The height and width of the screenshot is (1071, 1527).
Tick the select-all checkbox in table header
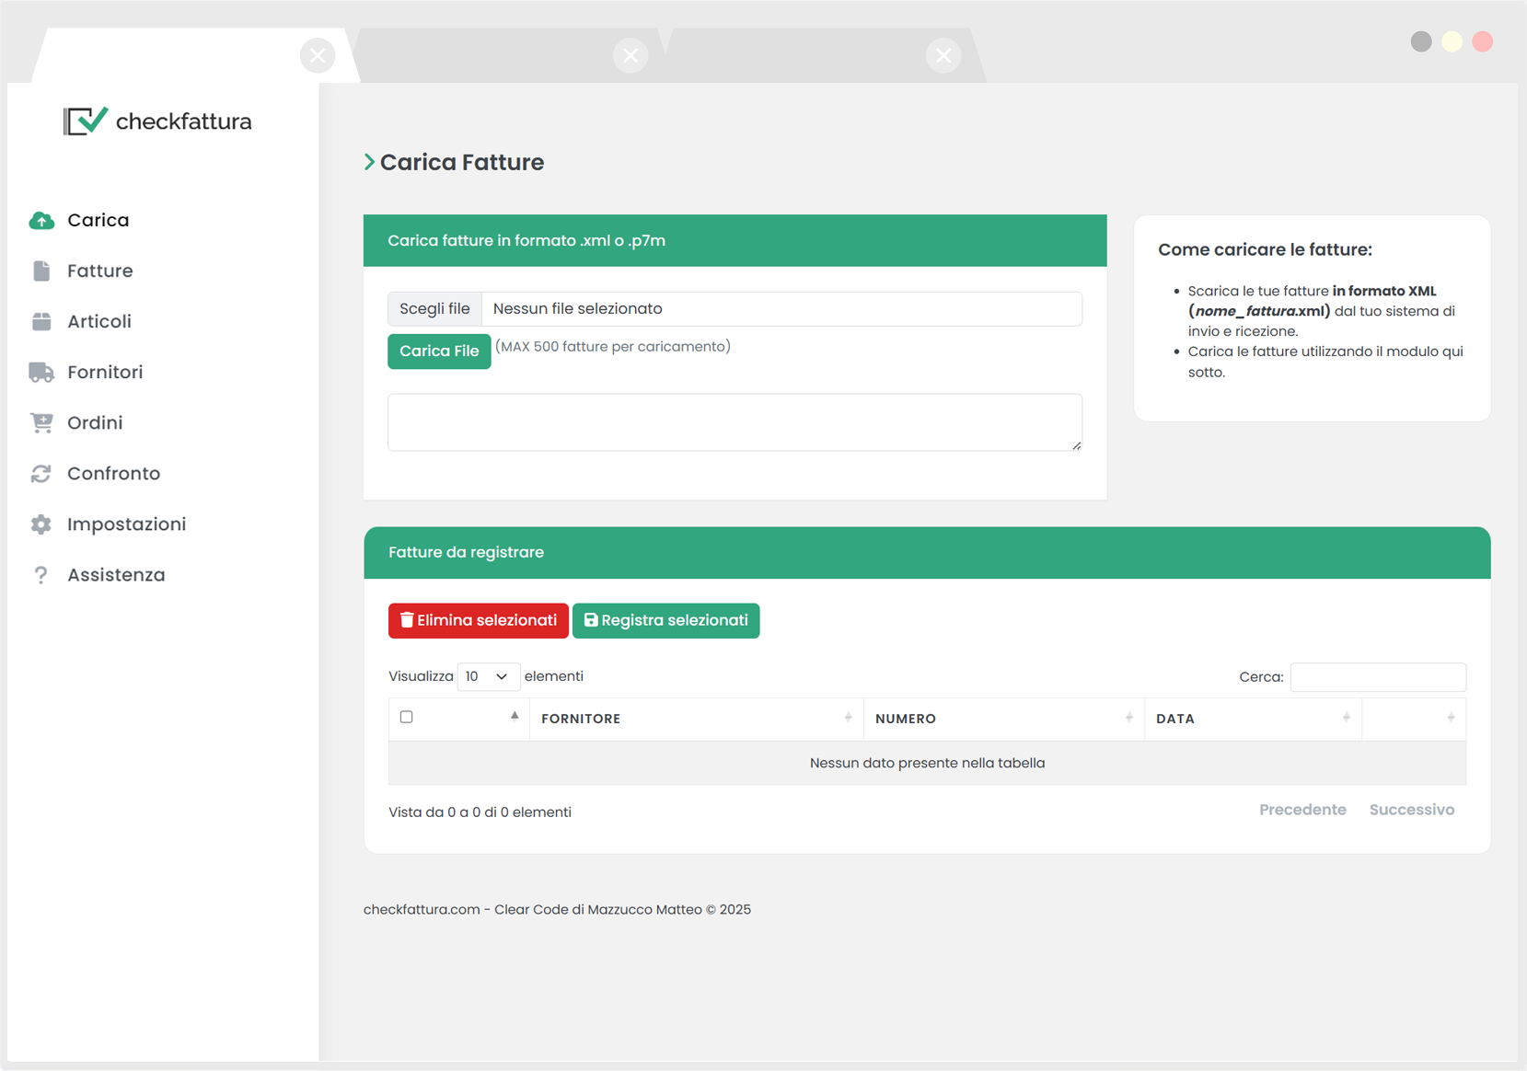[x=407, y=717]
